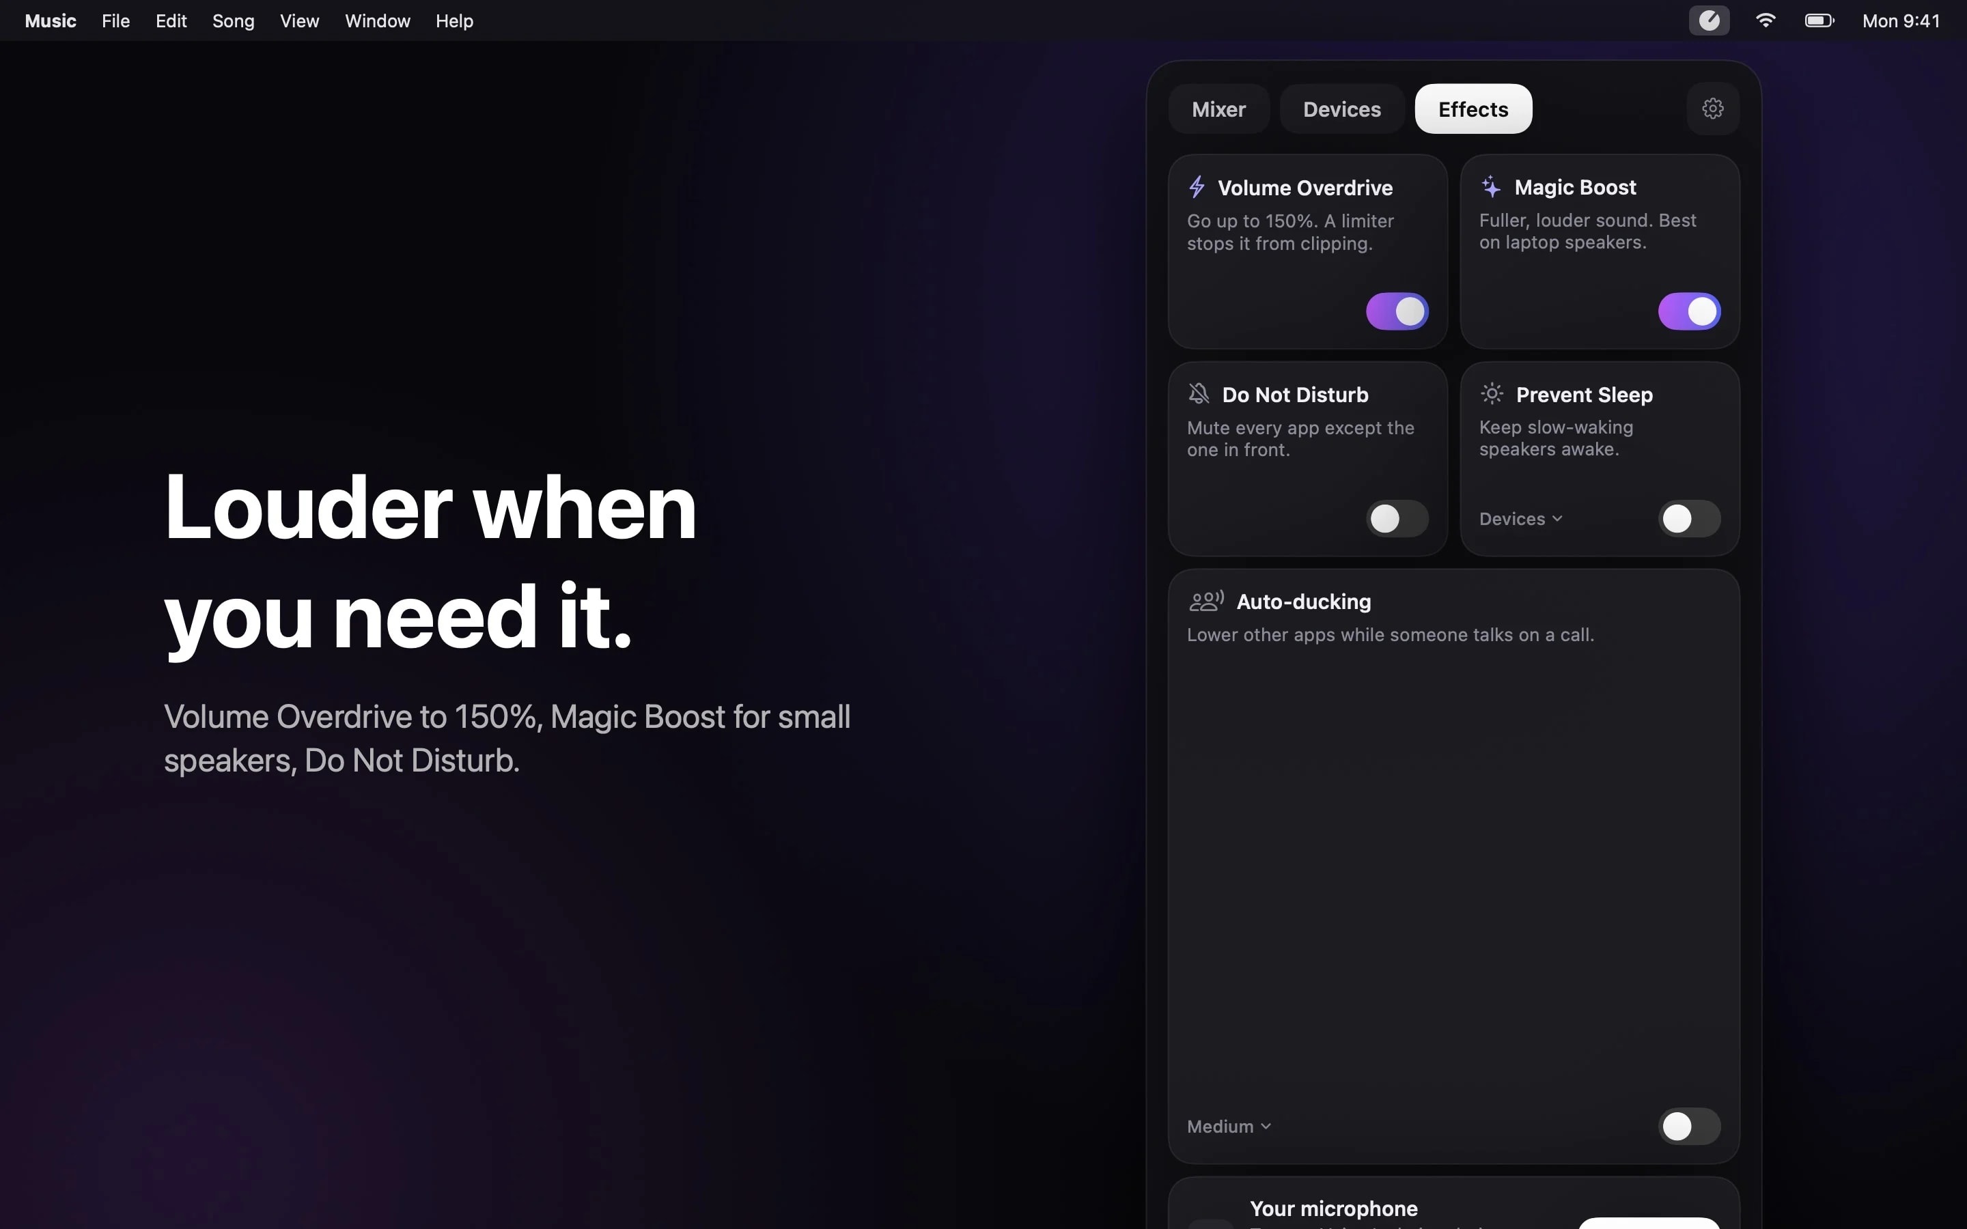This screenshot has height=1229, width=1967.
Task: Disable the Magic Boost switch
Action: 1689,311
